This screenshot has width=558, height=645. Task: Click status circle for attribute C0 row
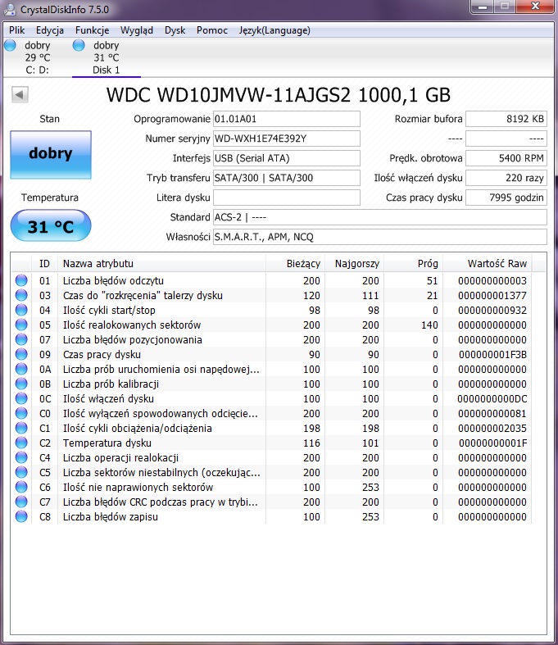(21, 413)
